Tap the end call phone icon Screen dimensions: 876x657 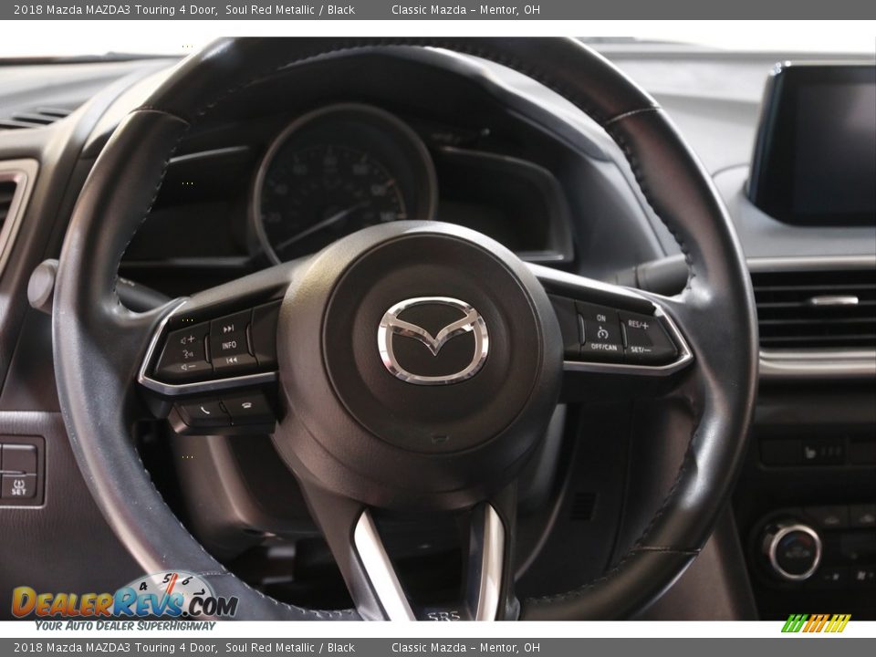coord(247,404)
